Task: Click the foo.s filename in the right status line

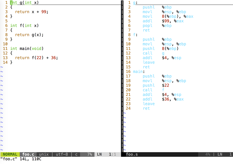Action: point(132,154)
